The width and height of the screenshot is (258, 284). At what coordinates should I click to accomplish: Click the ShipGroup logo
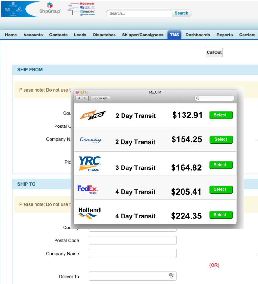(50, 8)
